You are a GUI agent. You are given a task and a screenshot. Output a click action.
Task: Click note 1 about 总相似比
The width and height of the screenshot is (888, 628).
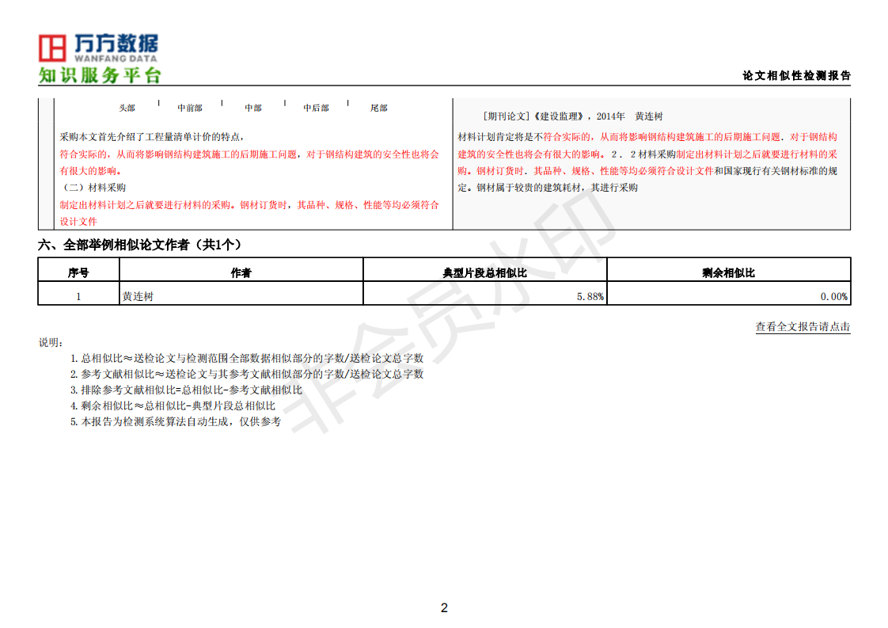247,358
